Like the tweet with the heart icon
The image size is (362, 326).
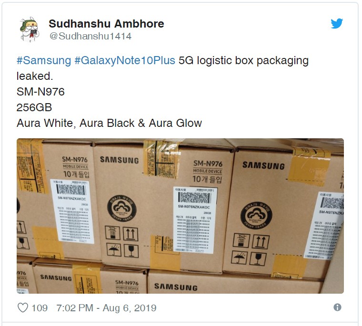click(23, 308)
